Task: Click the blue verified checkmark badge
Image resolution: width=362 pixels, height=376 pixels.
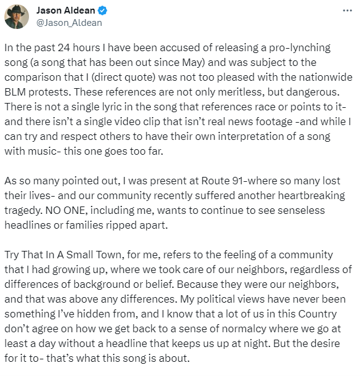Action: coord(102,10)
